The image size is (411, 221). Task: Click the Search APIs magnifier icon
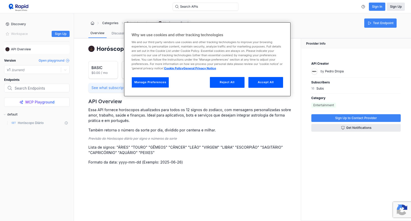(x=177, y=7)
